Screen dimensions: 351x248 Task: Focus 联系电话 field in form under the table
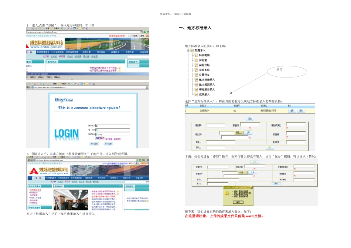click(296, 142)
